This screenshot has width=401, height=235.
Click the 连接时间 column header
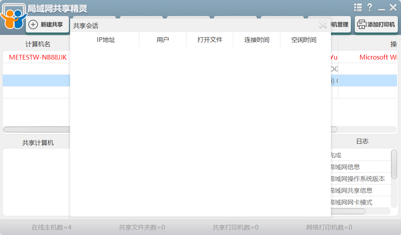click(x=256, y=40)
